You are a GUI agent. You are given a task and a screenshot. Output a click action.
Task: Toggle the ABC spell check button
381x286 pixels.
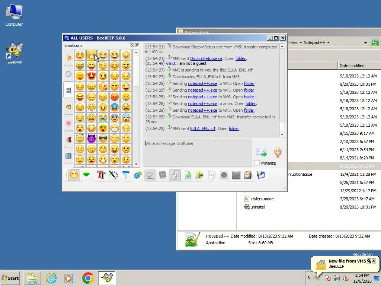pos(150,175)
